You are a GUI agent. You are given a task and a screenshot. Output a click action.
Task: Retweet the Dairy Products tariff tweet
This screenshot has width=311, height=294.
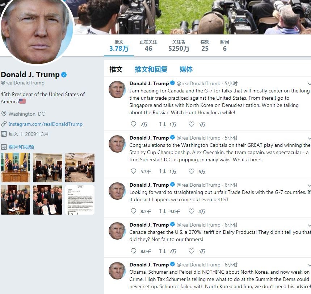coord(163,251)
